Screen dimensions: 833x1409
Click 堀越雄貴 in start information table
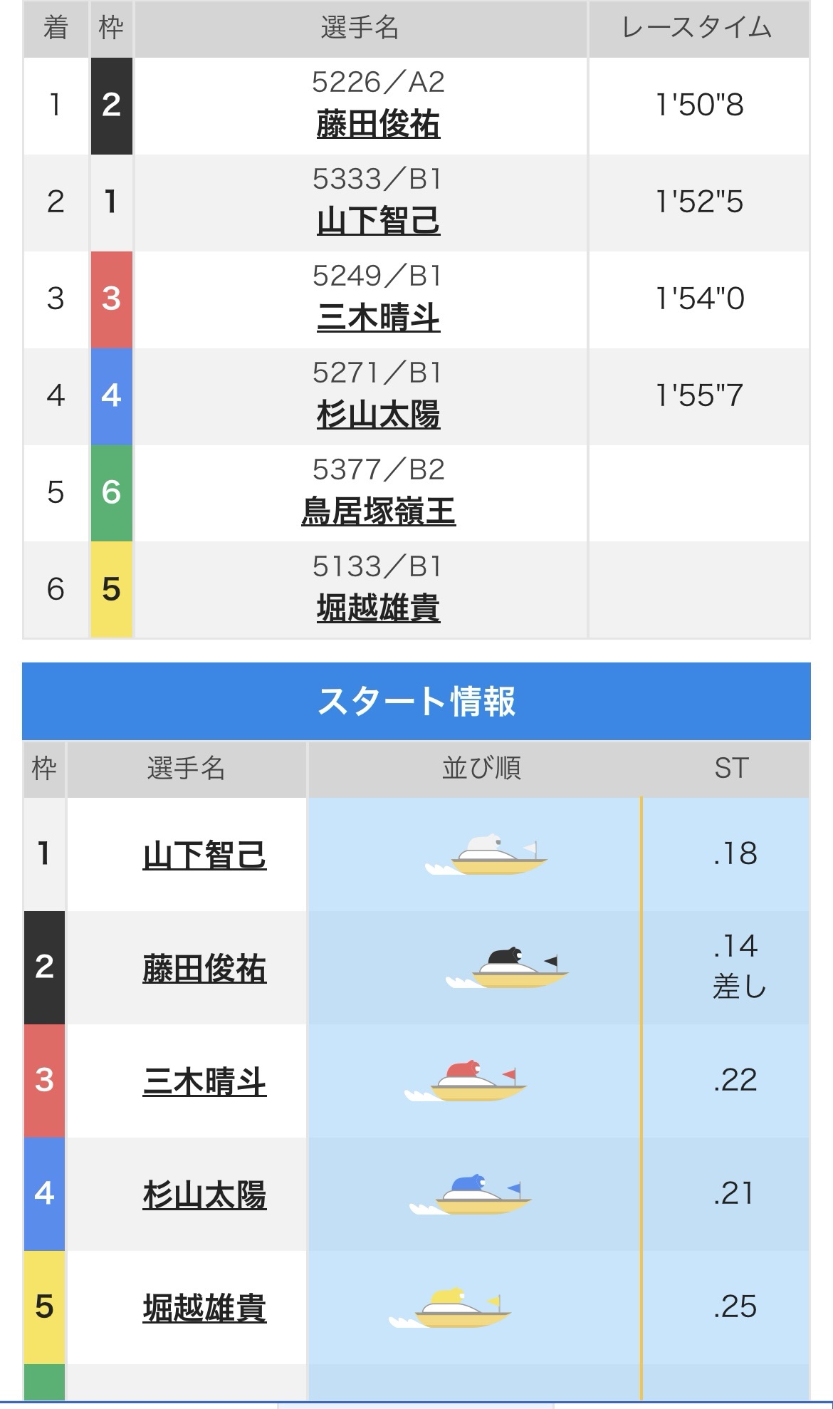coord(204,1309)
